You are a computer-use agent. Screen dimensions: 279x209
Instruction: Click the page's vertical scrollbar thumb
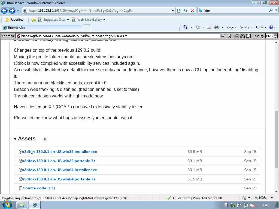[276, 140]
